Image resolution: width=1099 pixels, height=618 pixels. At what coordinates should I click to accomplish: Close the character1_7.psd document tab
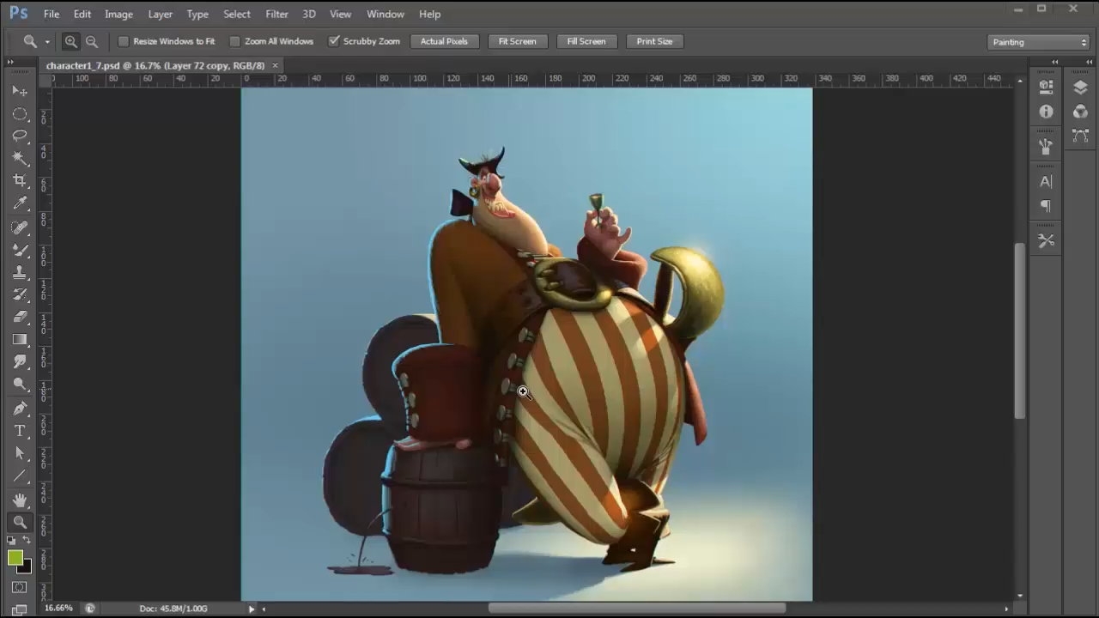point(275,65)
